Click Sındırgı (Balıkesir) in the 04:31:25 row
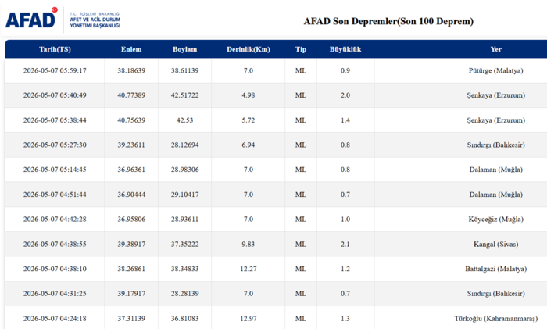This screenshot has width=547, height=329. coord(495,294)
